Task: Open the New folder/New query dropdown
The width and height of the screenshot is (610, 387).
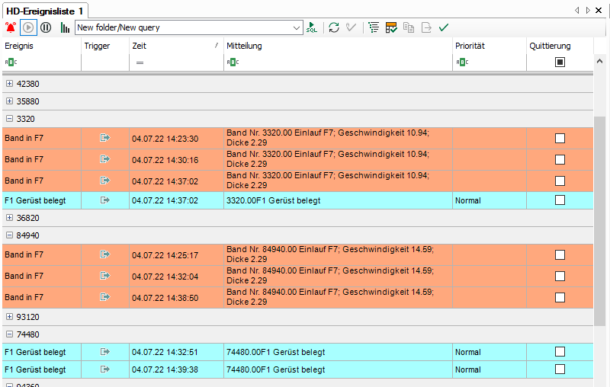Action: (x=297, y=27)
